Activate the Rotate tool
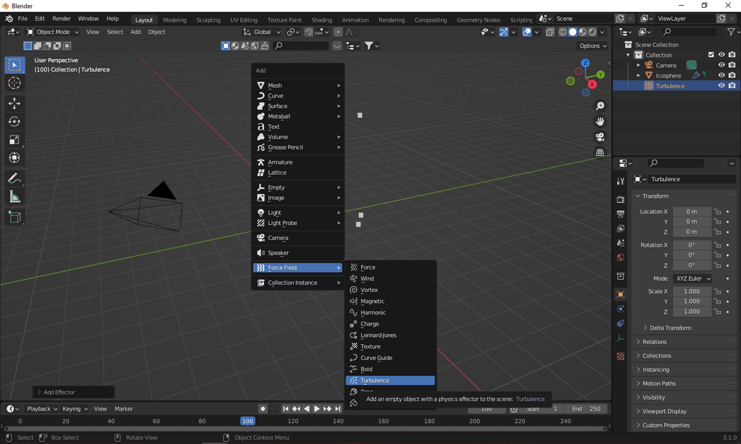Image resolution: width=741 pixels, height=444 pixels. [x=14, y=122]
